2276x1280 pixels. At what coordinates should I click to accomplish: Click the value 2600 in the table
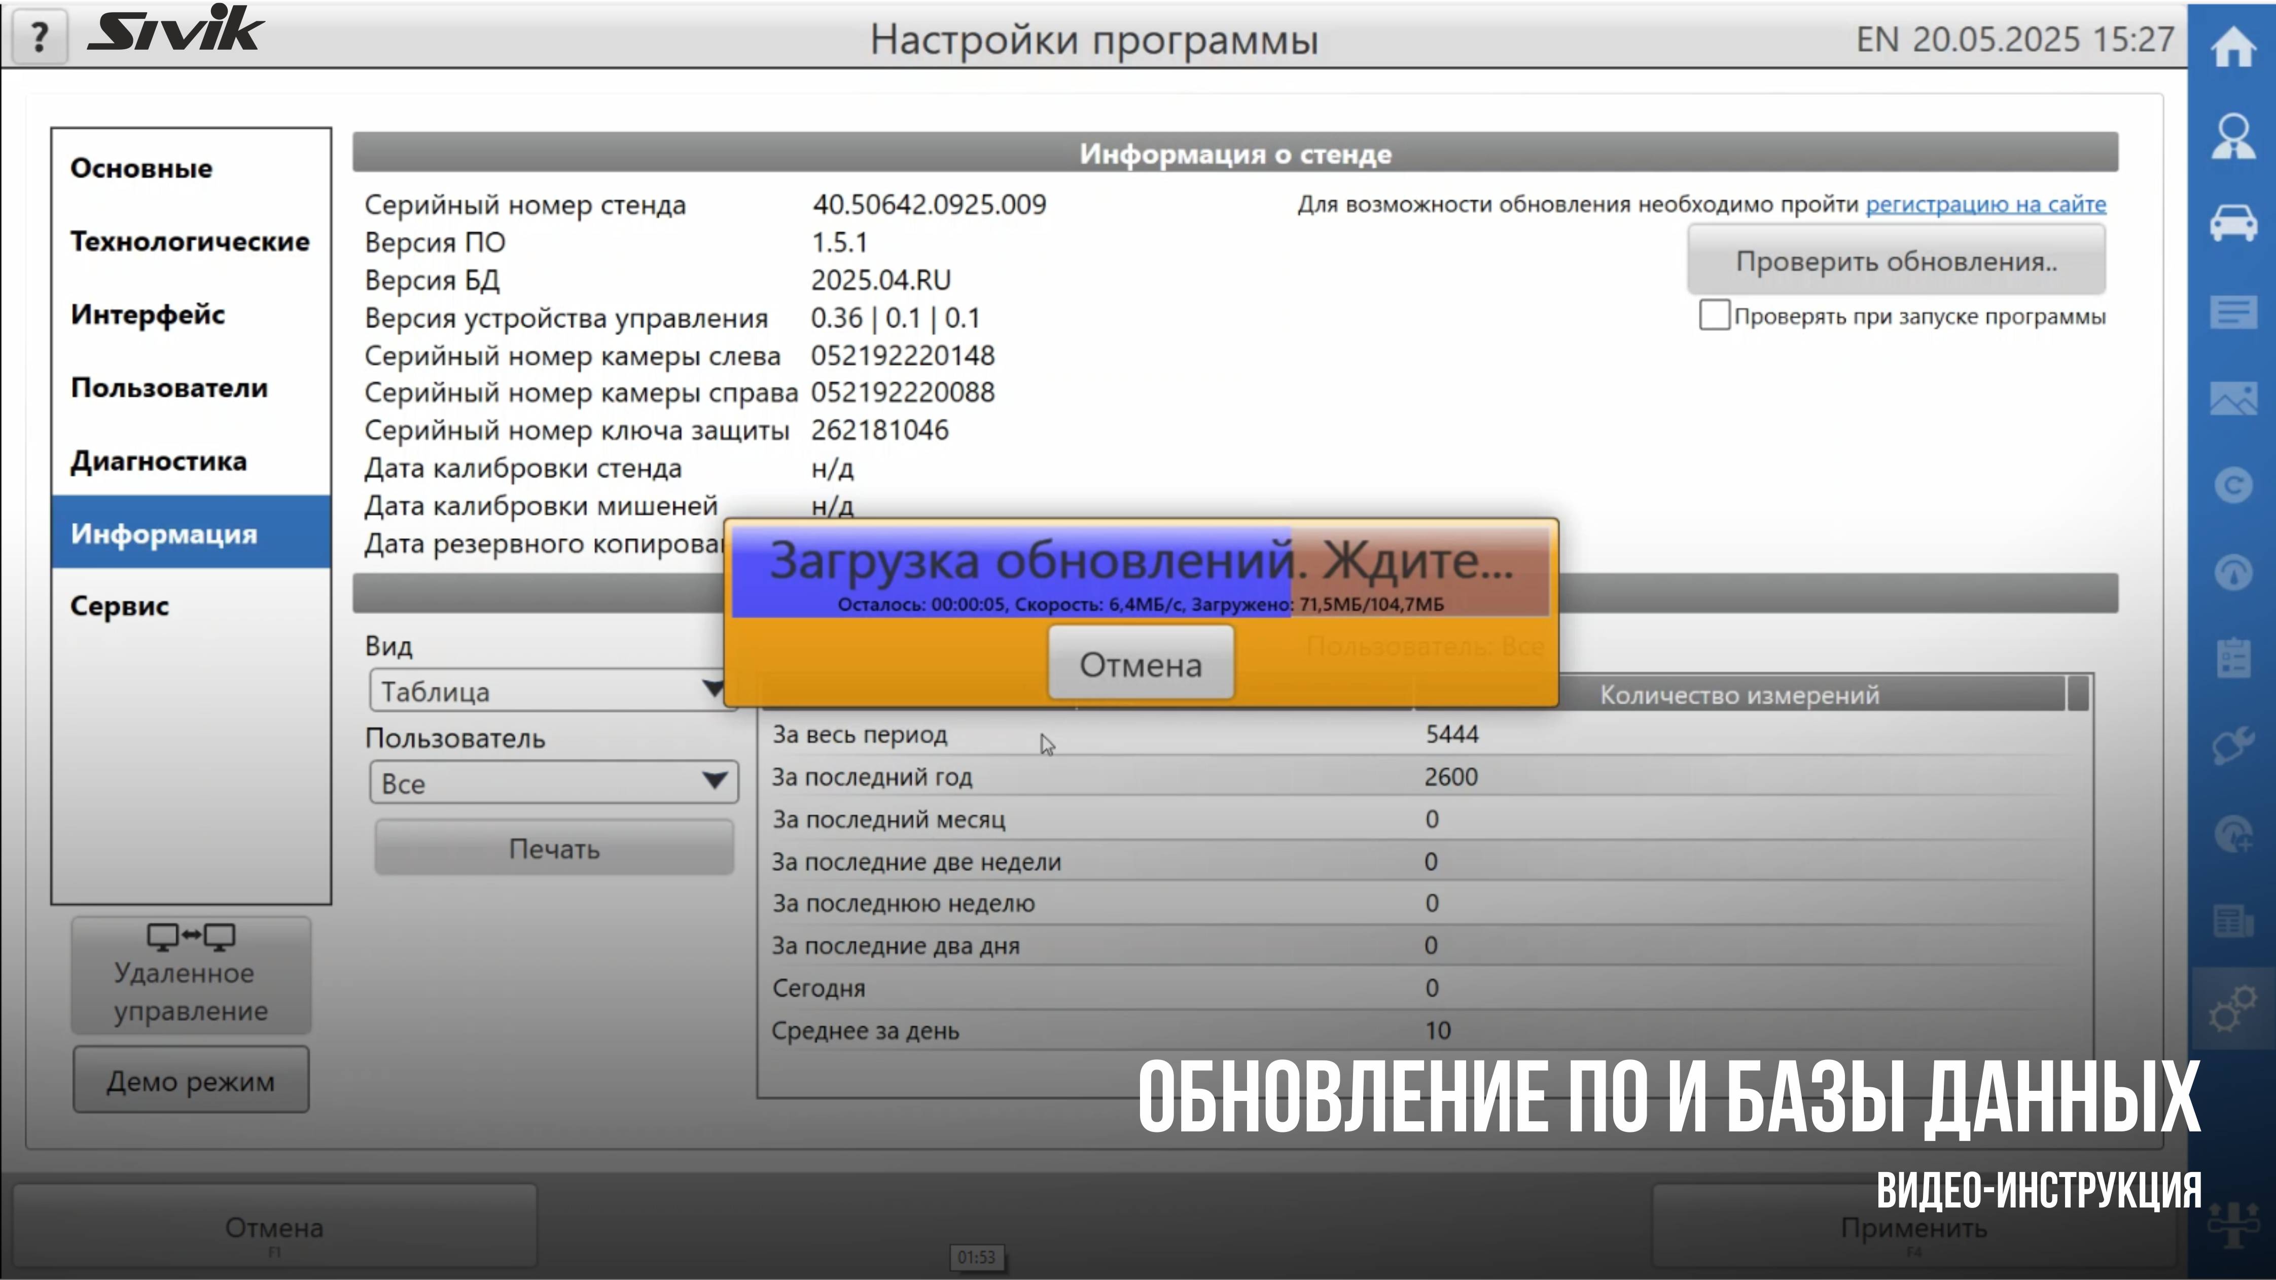1451,776
